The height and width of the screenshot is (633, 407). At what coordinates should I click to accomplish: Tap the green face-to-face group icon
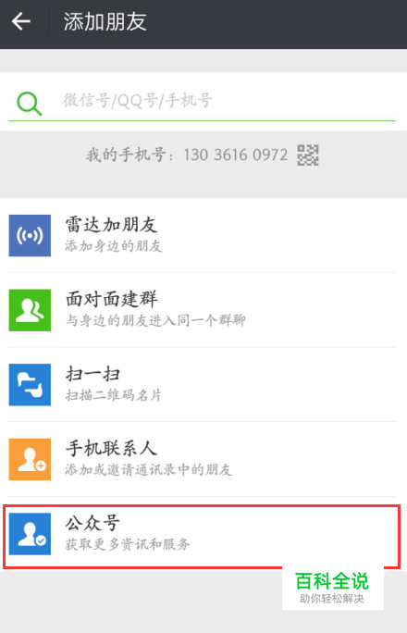click(30, 310)
